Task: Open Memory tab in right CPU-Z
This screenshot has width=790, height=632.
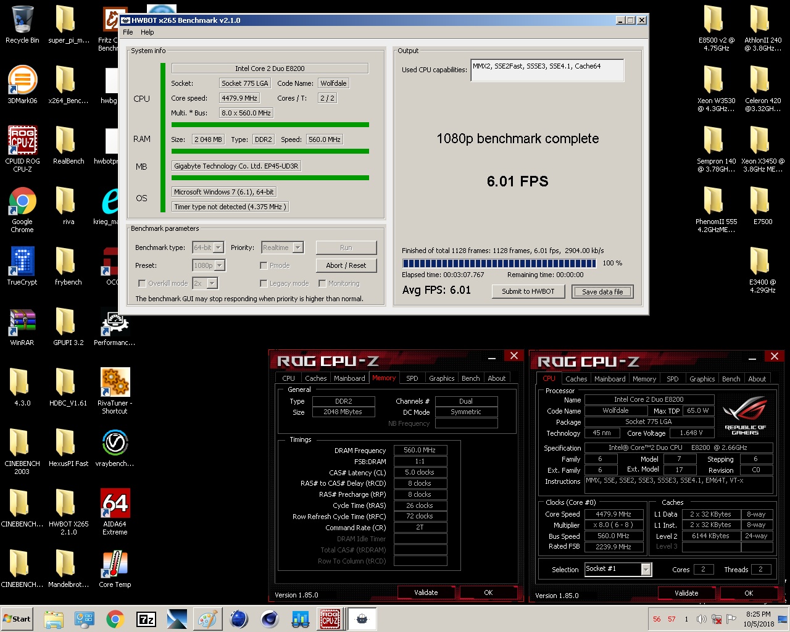Action: coord(644,379)
